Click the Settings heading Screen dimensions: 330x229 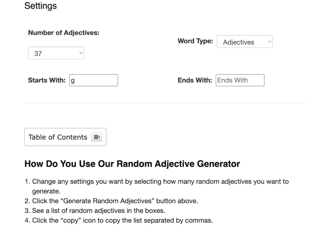[x=41, y=6]
